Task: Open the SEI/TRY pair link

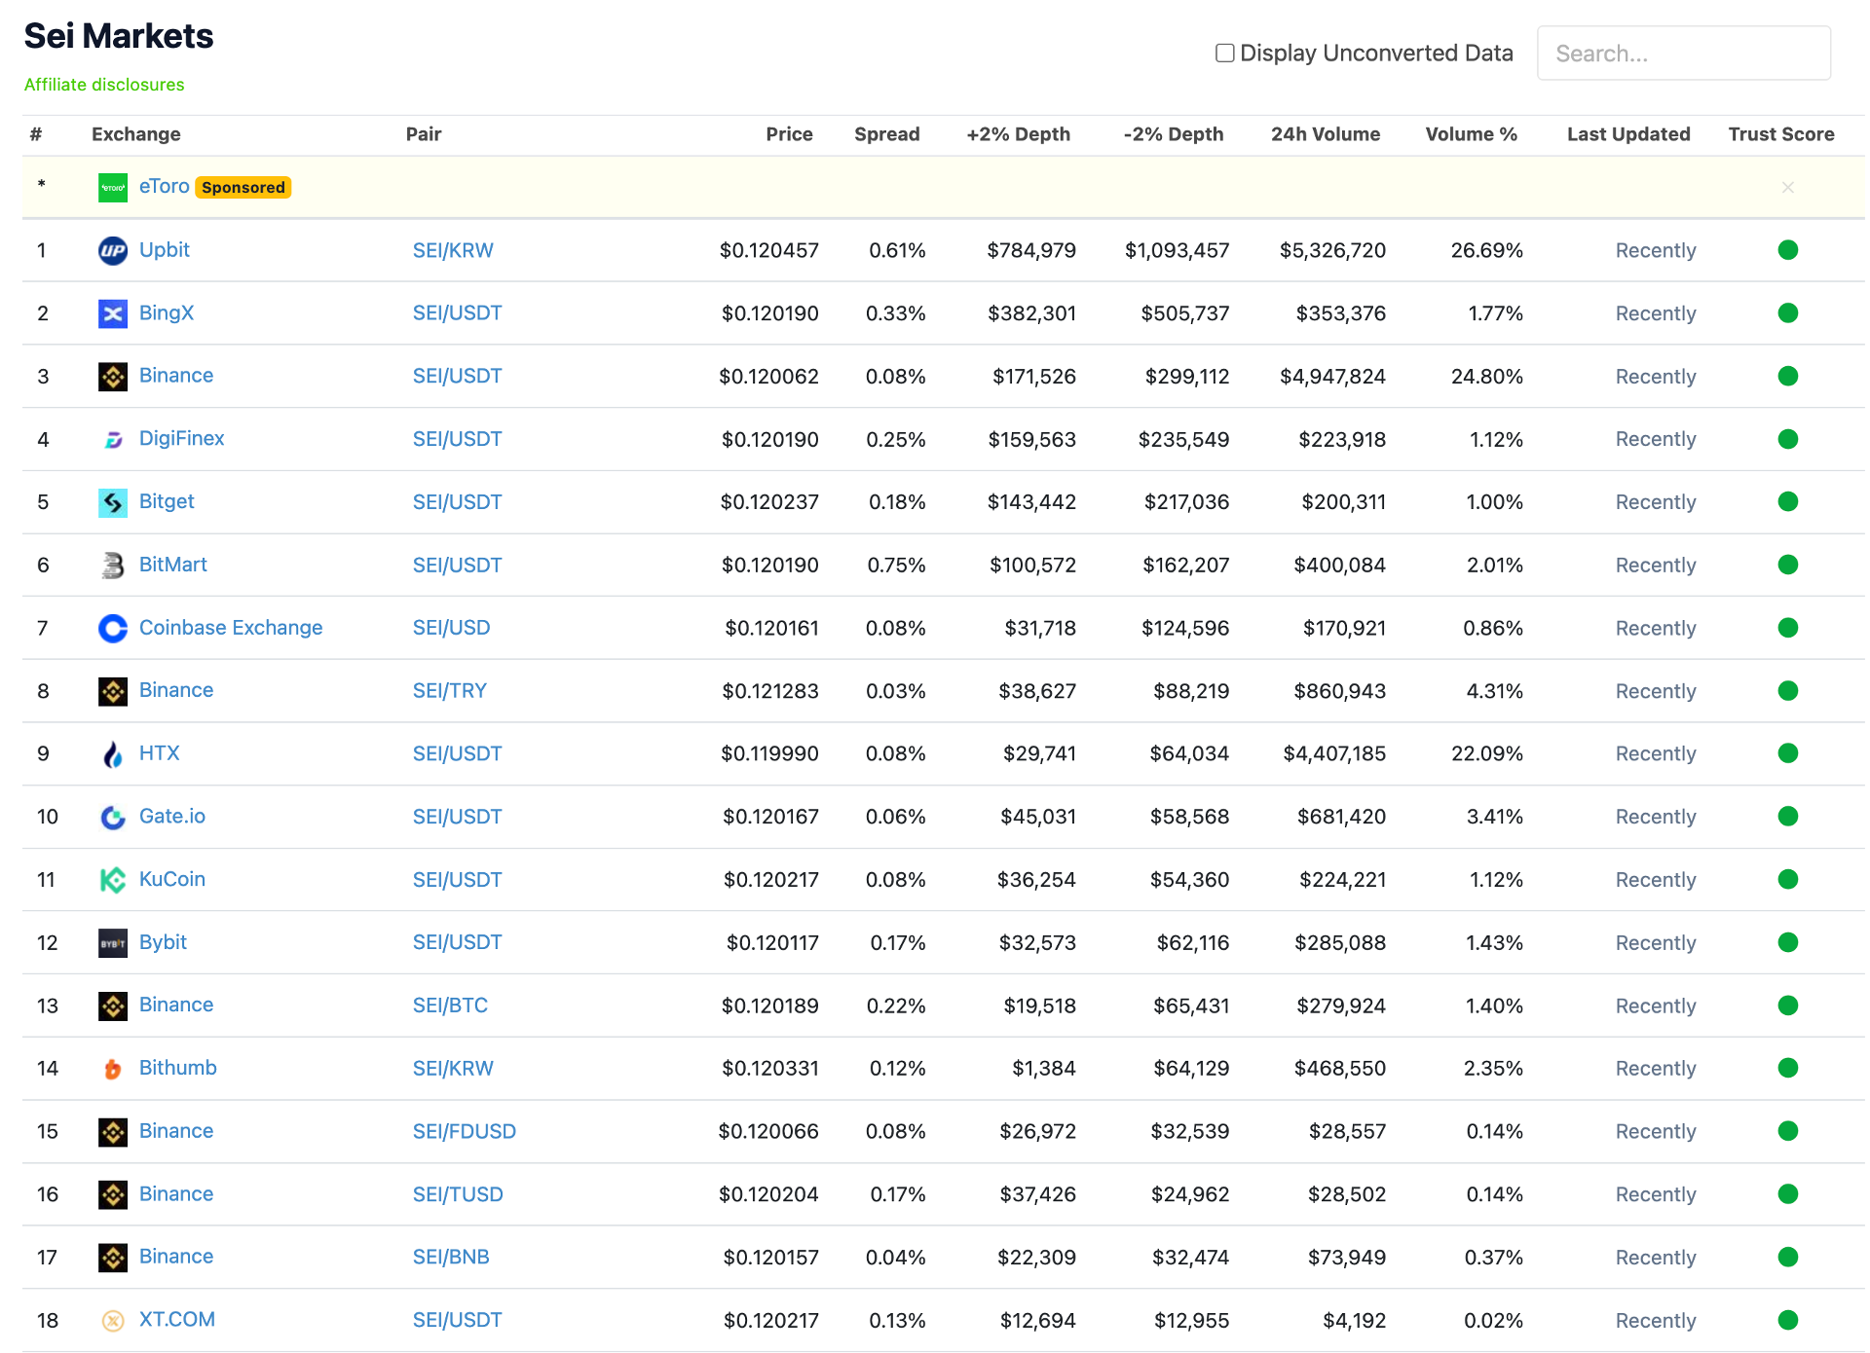Action: [449, 690]
